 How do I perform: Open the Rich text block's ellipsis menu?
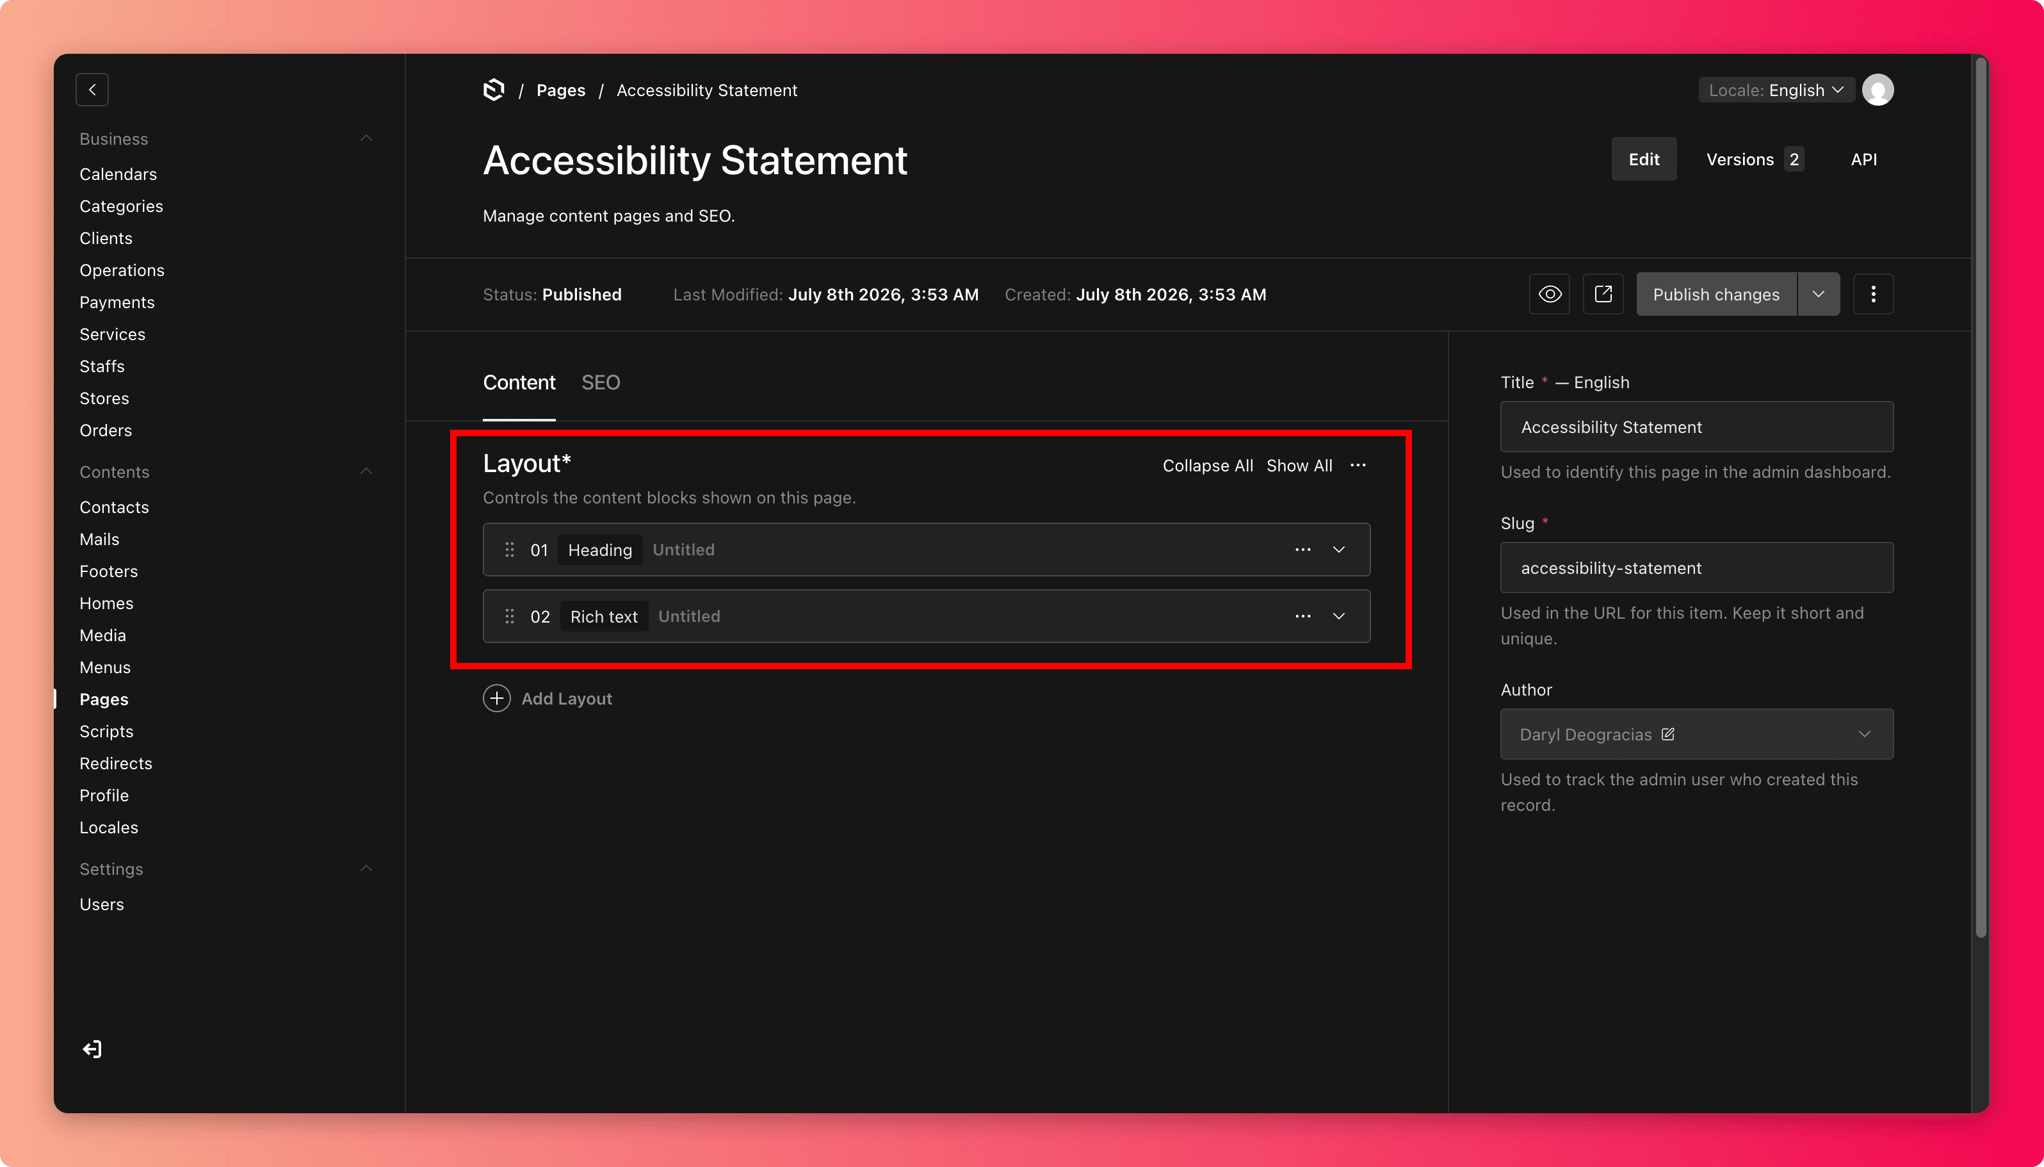tap(1303, 616)
